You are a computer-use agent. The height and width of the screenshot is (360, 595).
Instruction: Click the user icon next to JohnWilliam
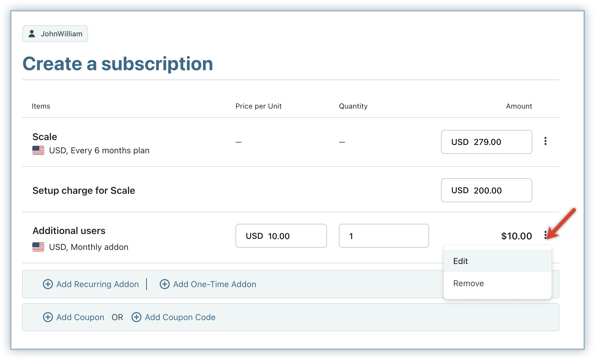pos(32,34)
